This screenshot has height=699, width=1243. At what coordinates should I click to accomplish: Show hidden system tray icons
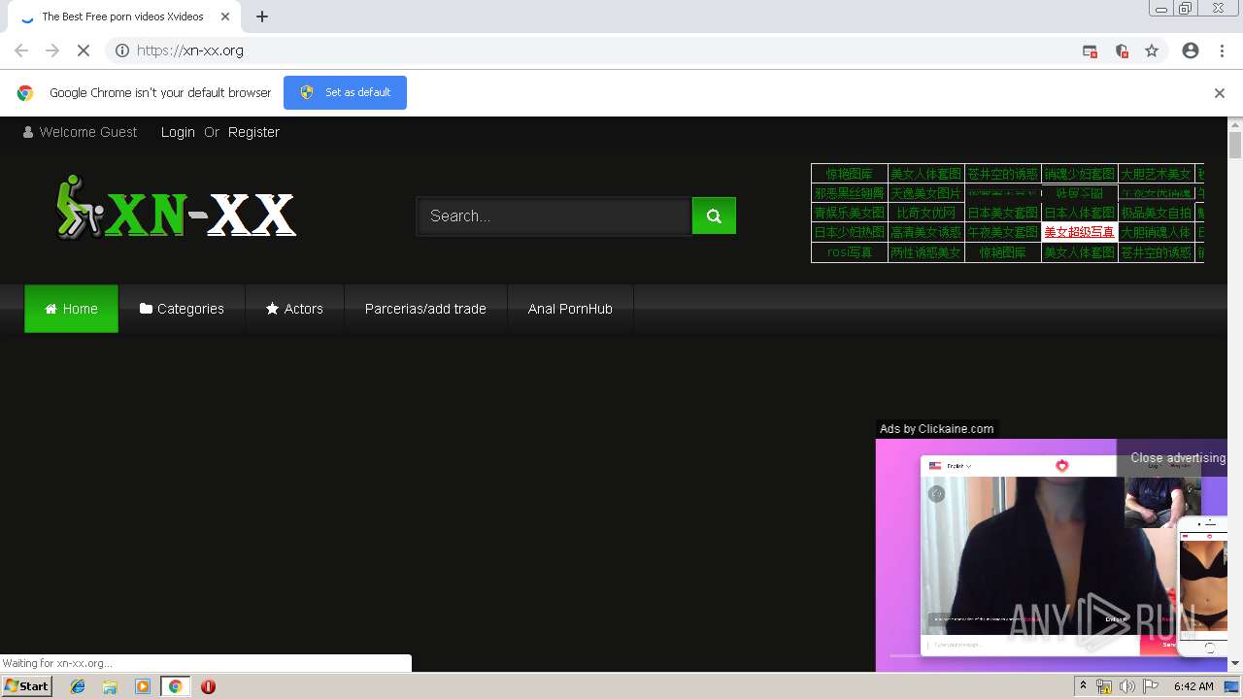coord(1083,686)
